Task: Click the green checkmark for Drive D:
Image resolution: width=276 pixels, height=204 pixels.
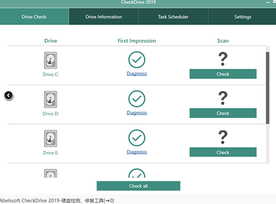Action: click(x=137, y=99)
